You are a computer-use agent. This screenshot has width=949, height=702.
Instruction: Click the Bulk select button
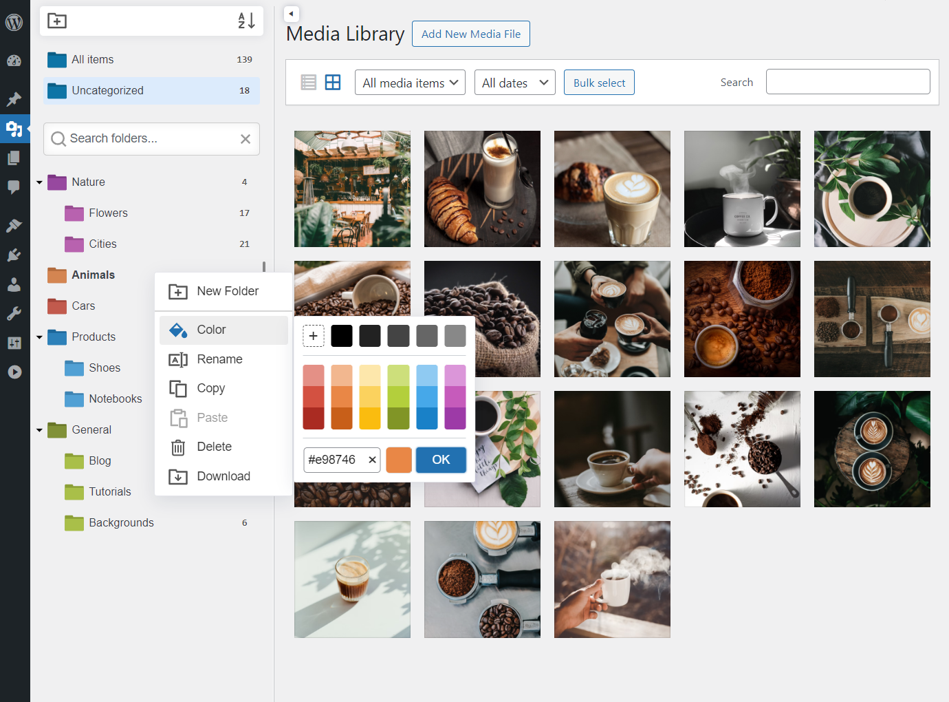click(x=599, y=83)
